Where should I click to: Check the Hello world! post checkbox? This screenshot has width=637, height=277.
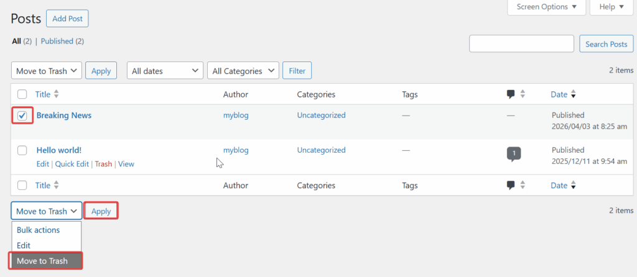(x=22, y=150)
